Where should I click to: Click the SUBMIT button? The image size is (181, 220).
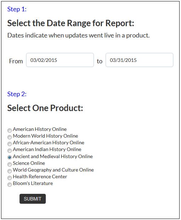tap(33, 199)
